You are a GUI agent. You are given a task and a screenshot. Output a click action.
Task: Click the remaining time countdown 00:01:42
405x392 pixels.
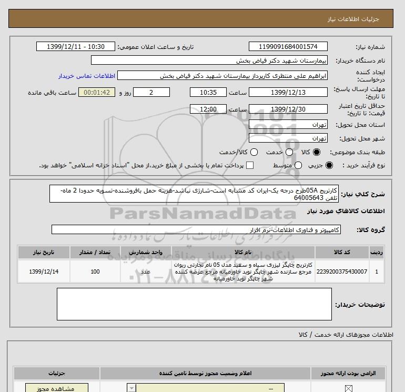point(97,92)
